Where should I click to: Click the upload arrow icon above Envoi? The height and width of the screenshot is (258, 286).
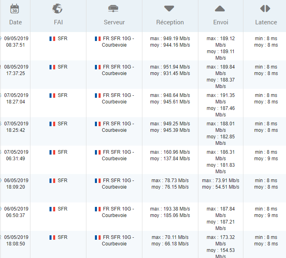220,9
